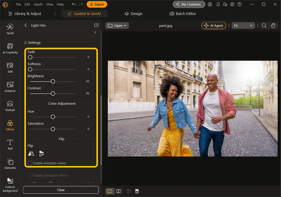This screenshot has width=281, height=197.
Task: Flip the effect vertically
Action: pyautogui.click(x=42, y=153)
